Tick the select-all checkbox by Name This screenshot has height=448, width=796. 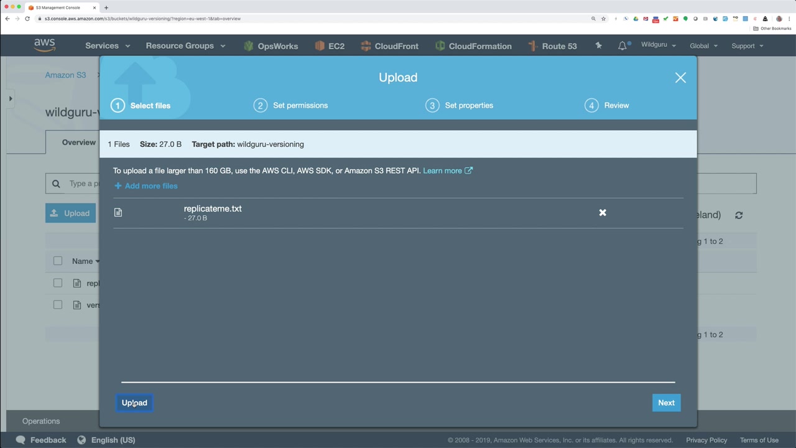(x=58, y=261)
